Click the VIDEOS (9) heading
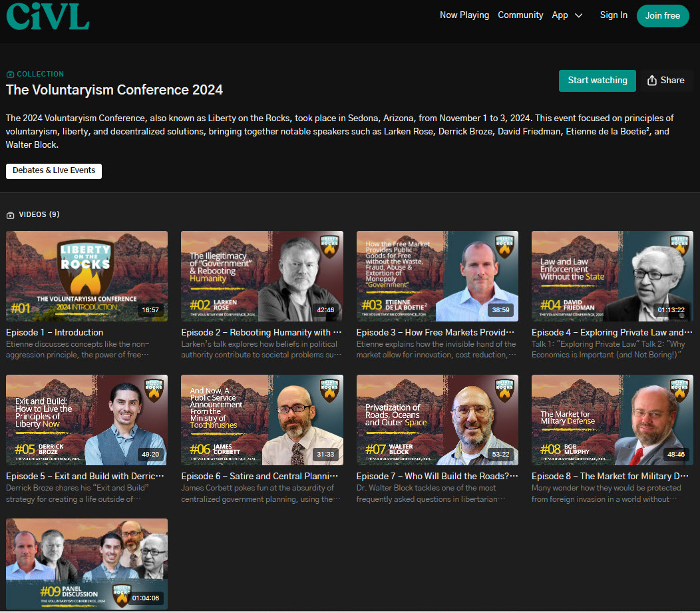 click(39, 215)
